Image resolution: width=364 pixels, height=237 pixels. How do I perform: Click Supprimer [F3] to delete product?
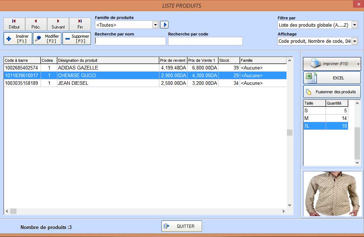click(x=77, y=38)
